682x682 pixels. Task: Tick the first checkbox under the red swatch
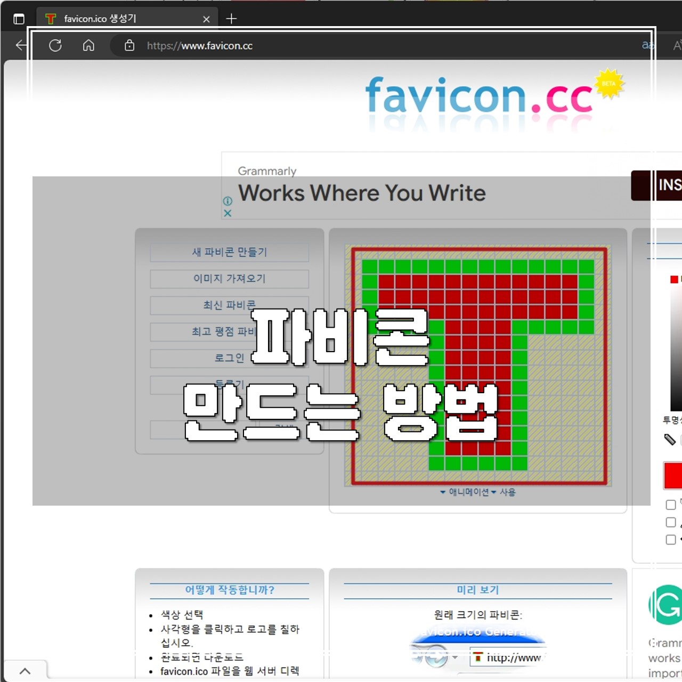pyautogui.click(x=671, y=505)
